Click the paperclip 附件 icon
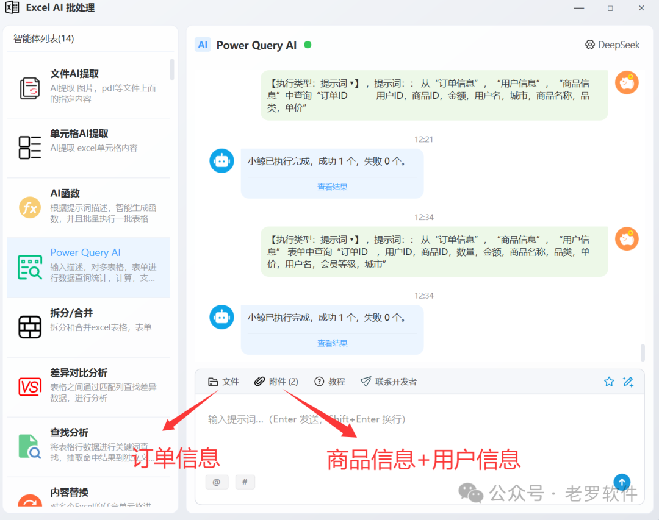Viewport: 659px width, 520px height. pos(259,382)
